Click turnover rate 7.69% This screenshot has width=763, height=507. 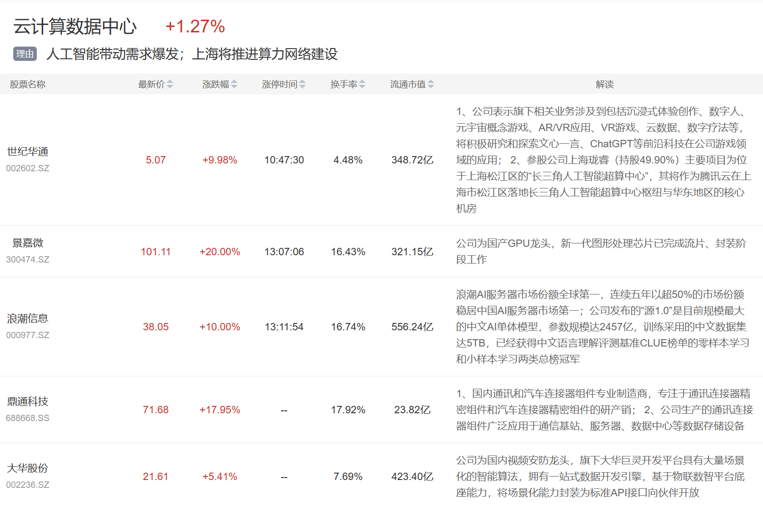tap(348, 477)
